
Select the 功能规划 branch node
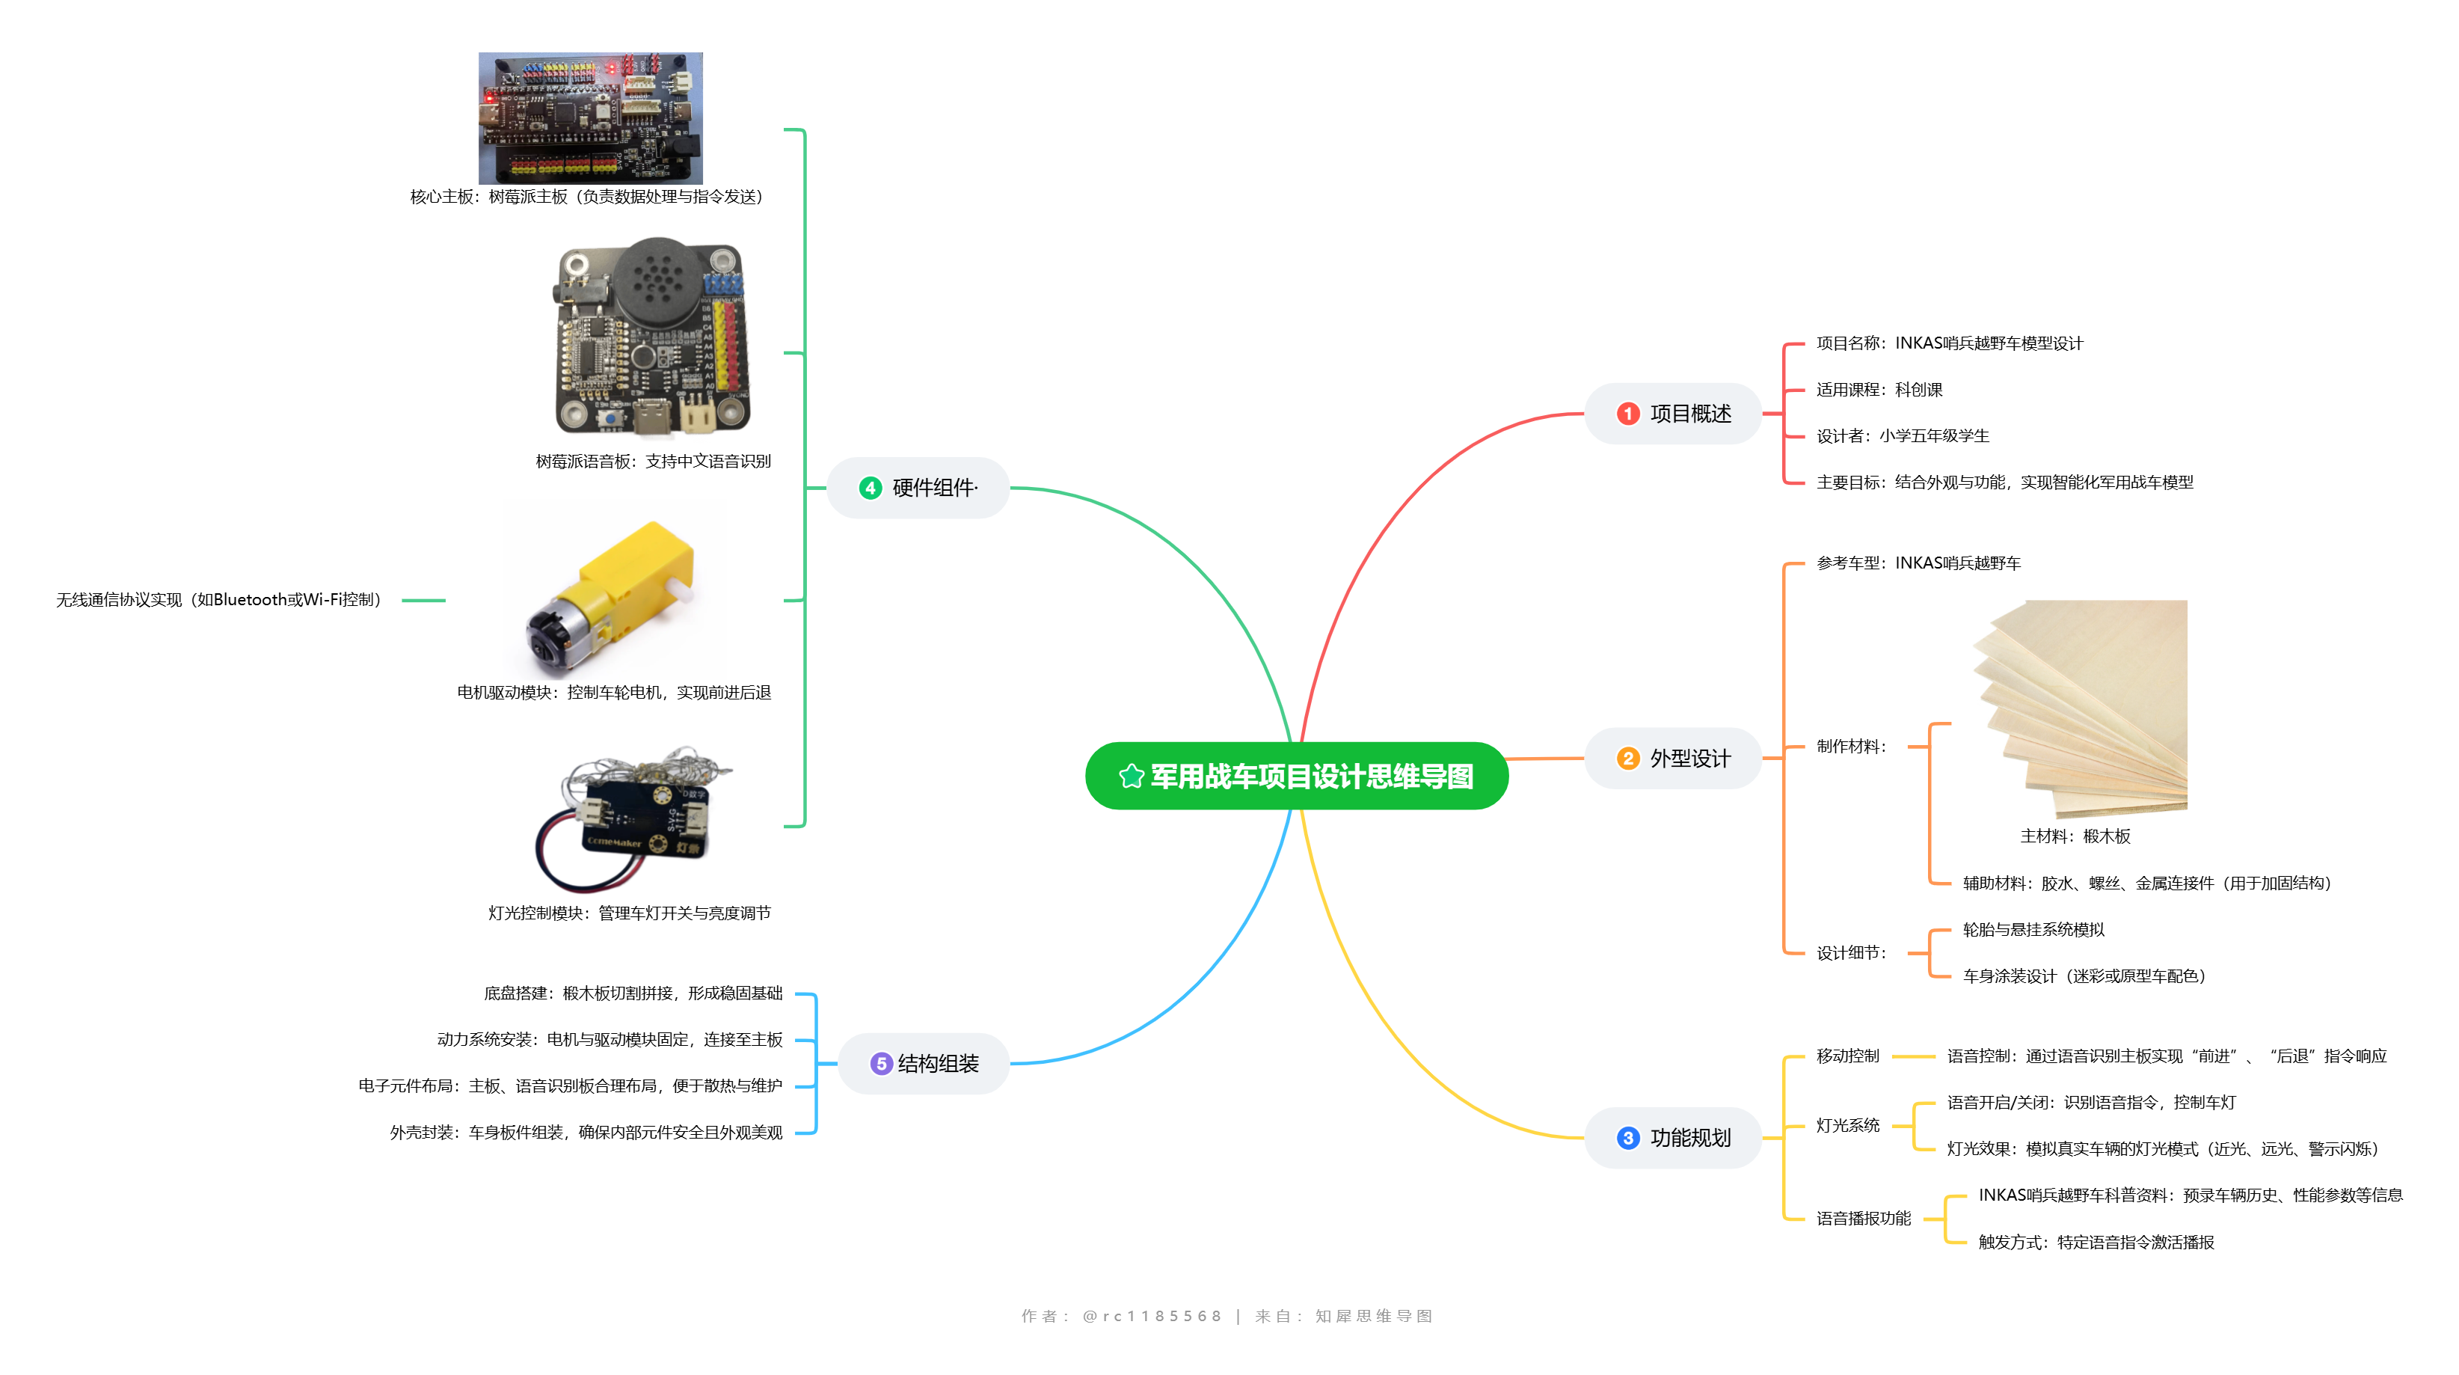1672,1137
